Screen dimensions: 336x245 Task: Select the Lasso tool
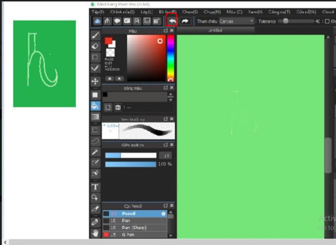point(95,141)
